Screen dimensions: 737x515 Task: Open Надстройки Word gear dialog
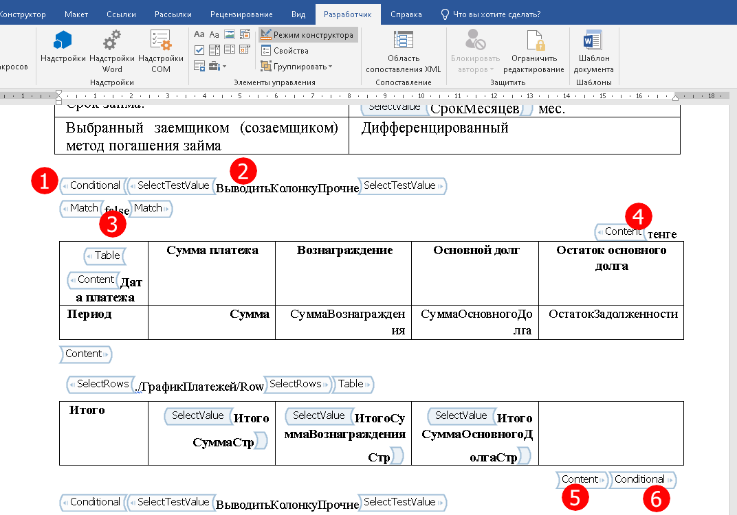[x=112, y=51]
